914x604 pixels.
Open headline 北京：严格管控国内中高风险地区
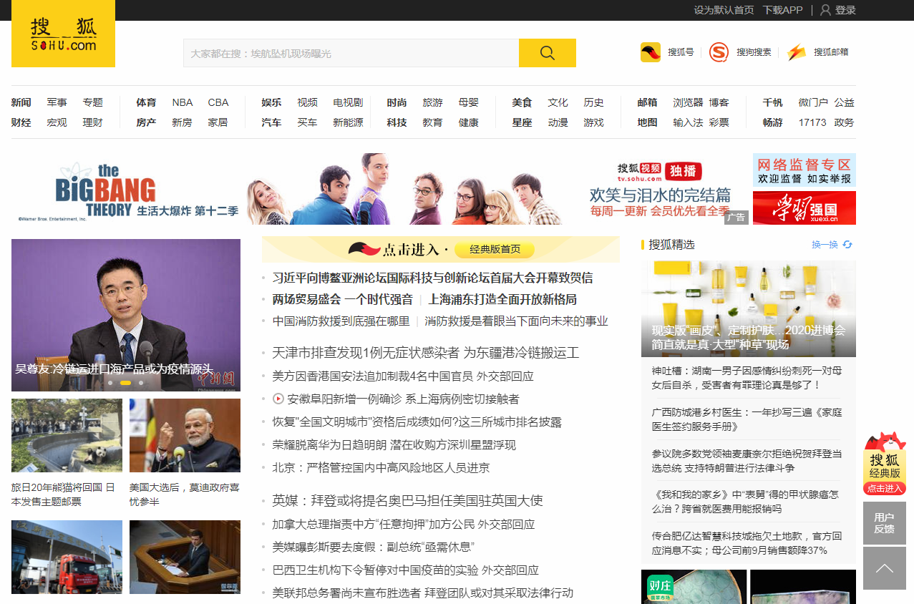pos(381,467)
